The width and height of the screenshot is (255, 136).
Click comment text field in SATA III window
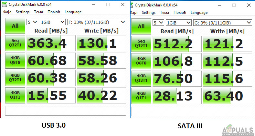[x=192, y=112]
